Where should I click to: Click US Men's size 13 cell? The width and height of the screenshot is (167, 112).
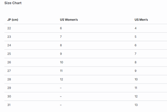click(136, 105)
